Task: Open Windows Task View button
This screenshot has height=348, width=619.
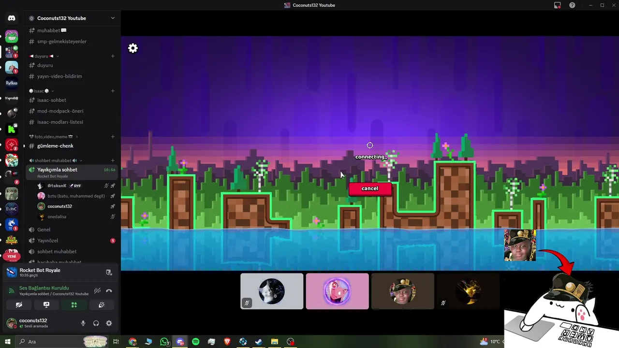Action: [x=116, y=342]
